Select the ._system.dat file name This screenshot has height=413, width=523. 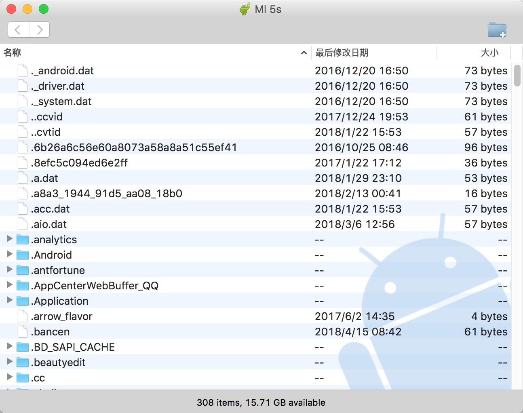61,101
